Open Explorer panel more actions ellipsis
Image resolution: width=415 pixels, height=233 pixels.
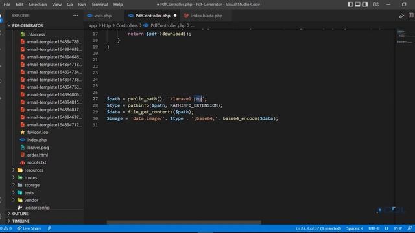[x=75, y=16]
